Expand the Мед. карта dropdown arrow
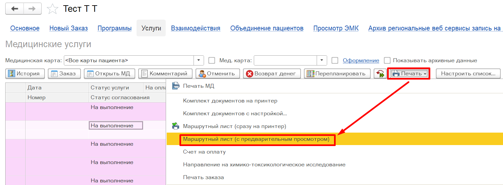Image resolution: width=503 pixels, height=185 pixels. click(322, 60)
